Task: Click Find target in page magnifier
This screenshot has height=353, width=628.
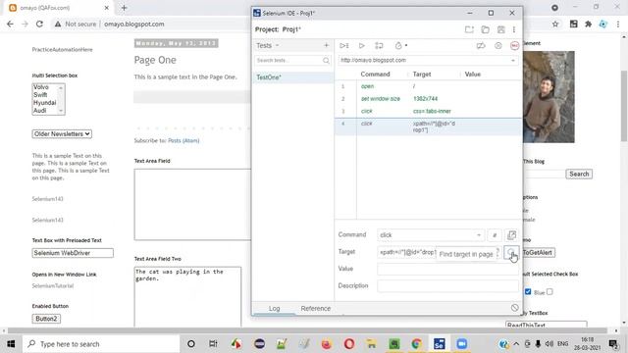Action: (x=511, y=252)
